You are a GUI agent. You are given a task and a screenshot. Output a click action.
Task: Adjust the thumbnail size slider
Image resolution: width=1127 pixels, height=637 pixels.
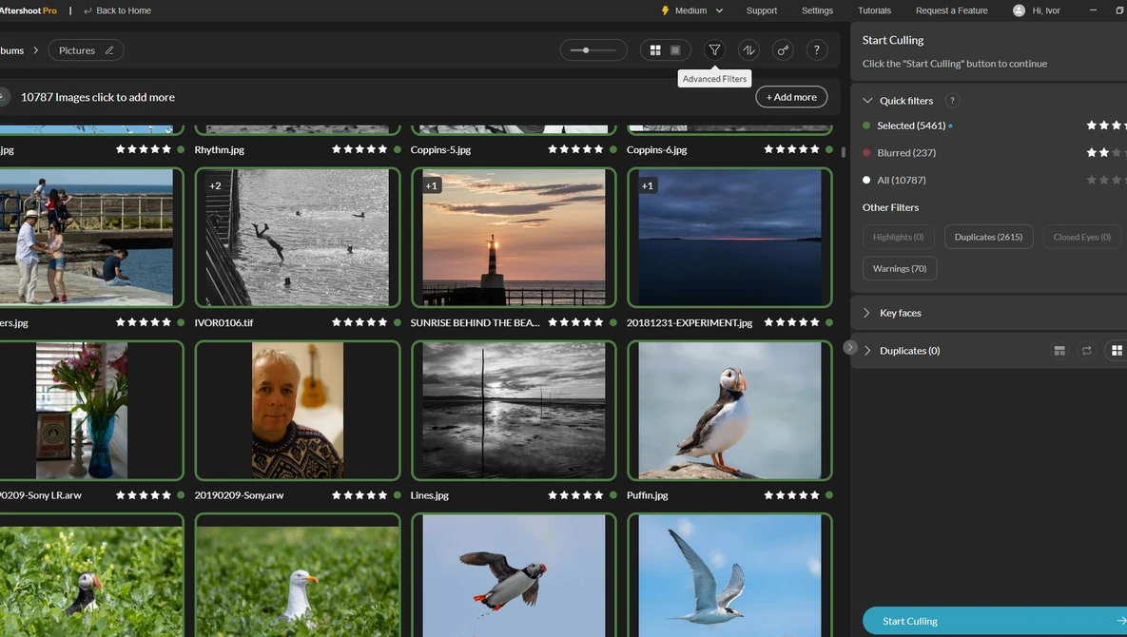click(593, 50)
